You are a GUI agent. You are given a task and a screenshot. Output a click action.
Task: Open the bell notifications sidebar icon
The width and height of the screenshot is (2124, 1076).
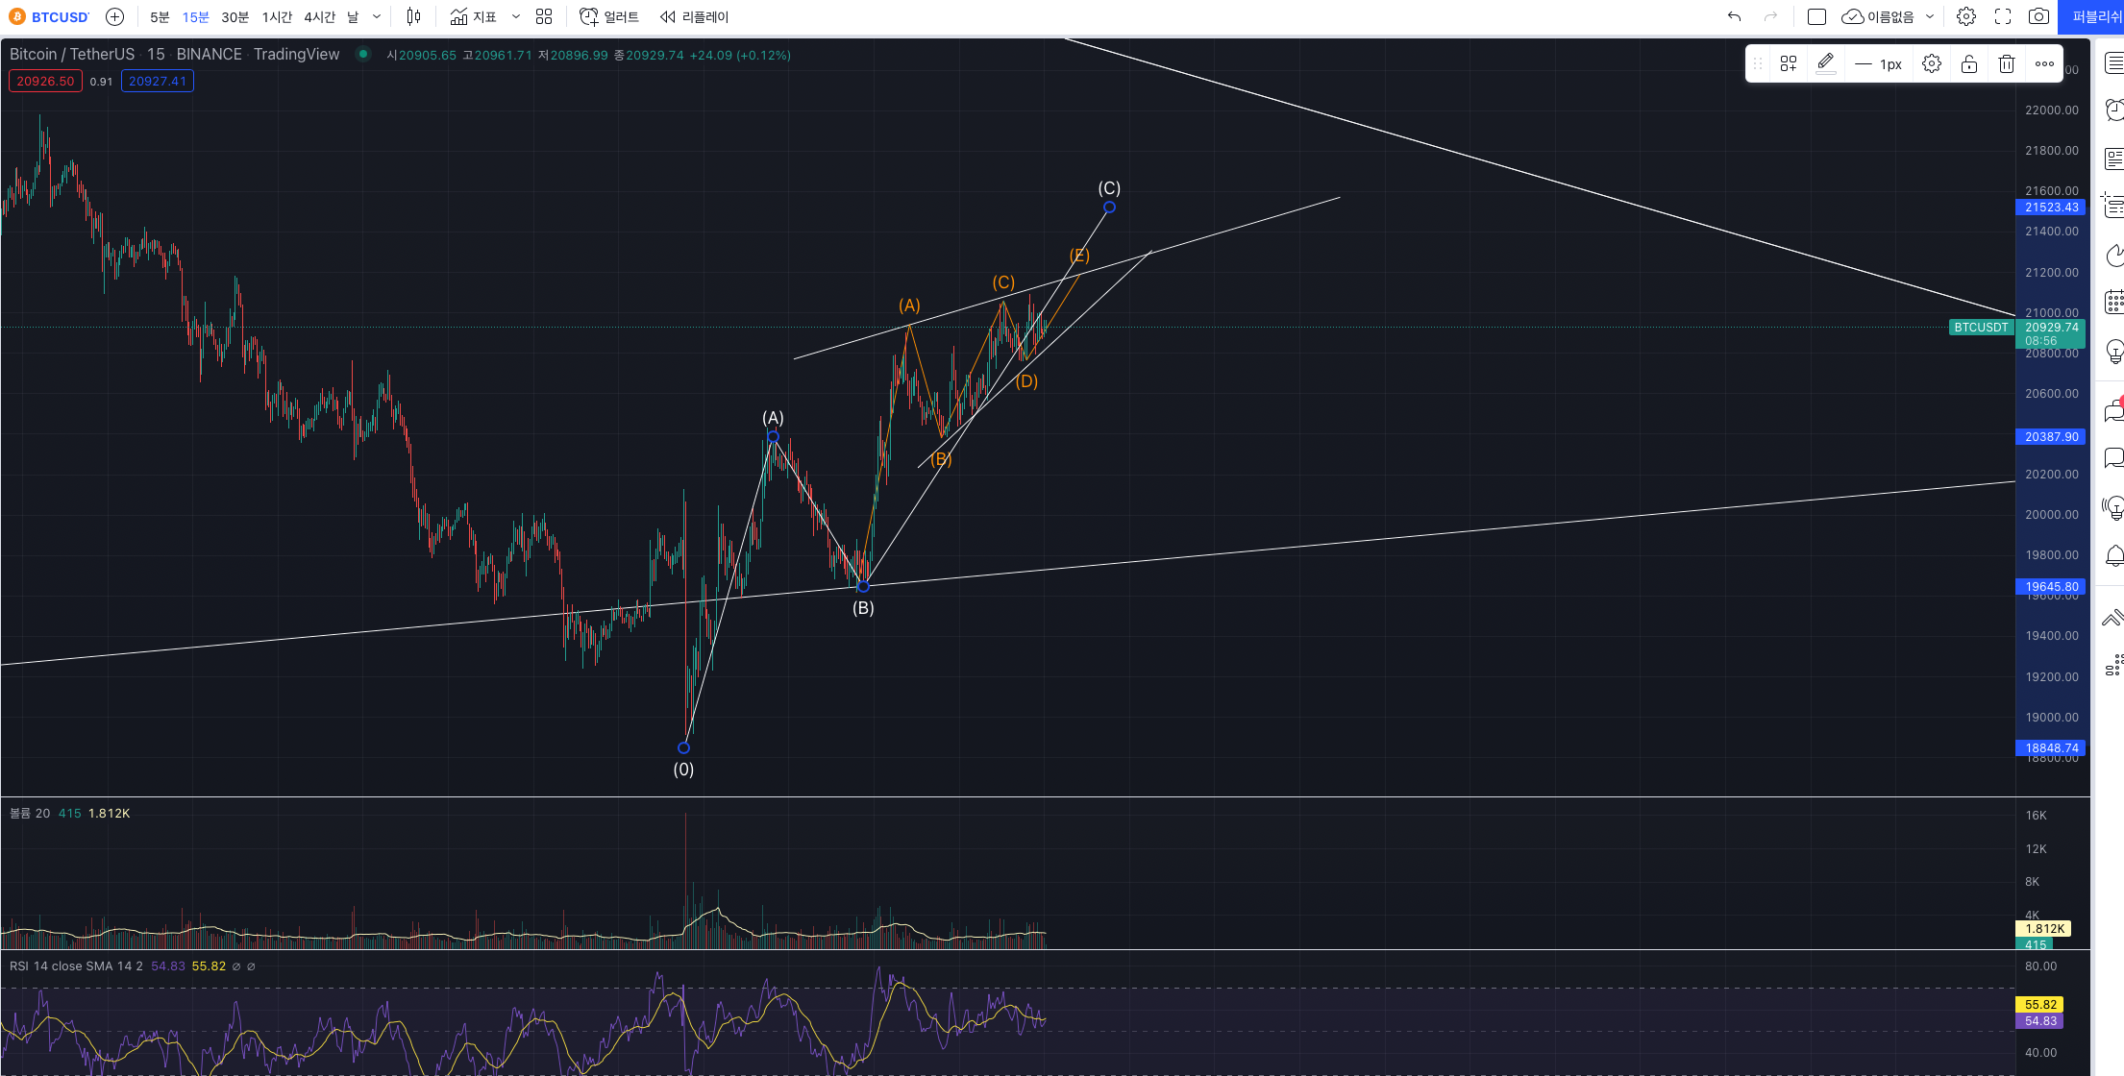[x=2113, y=555]
